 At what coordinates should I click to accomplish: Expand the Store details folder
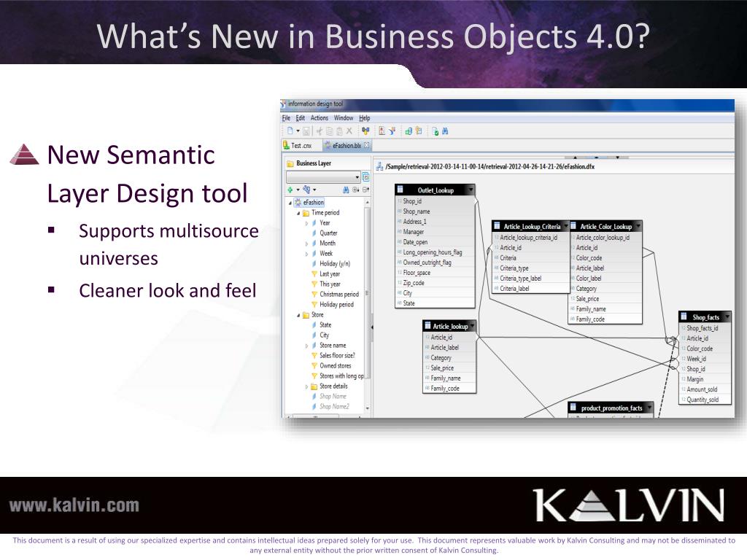[x=307, y=386]
